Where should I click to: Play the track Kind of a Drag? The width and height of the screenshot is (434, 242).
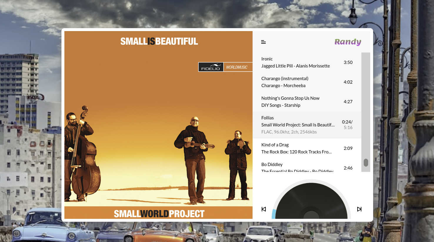(x=275, y=145)
